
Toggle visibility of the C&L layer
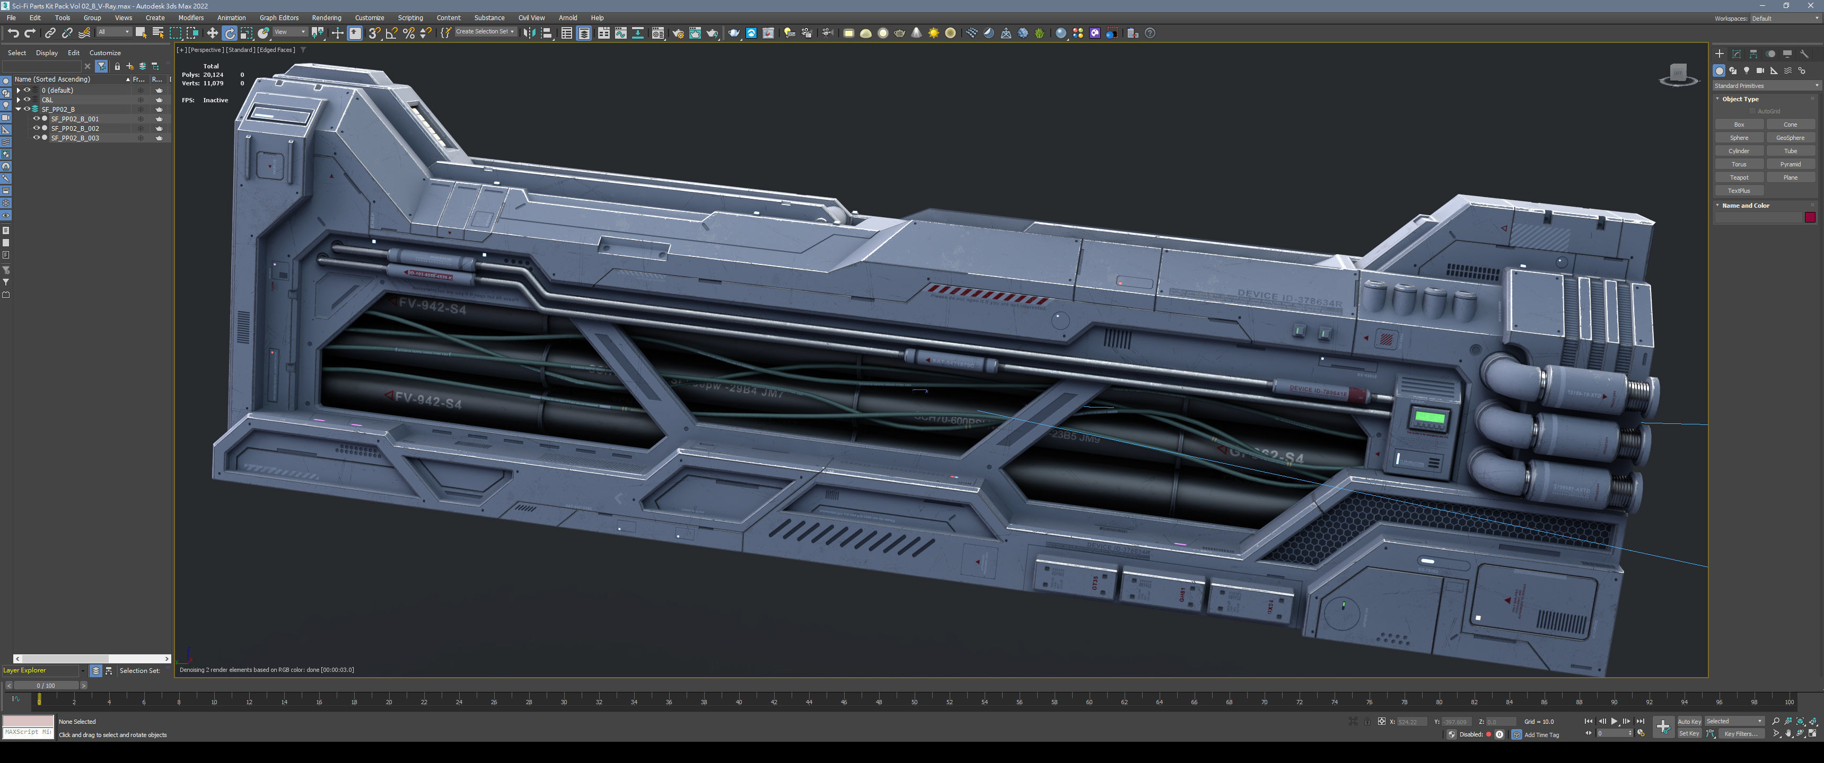(27, 100)
